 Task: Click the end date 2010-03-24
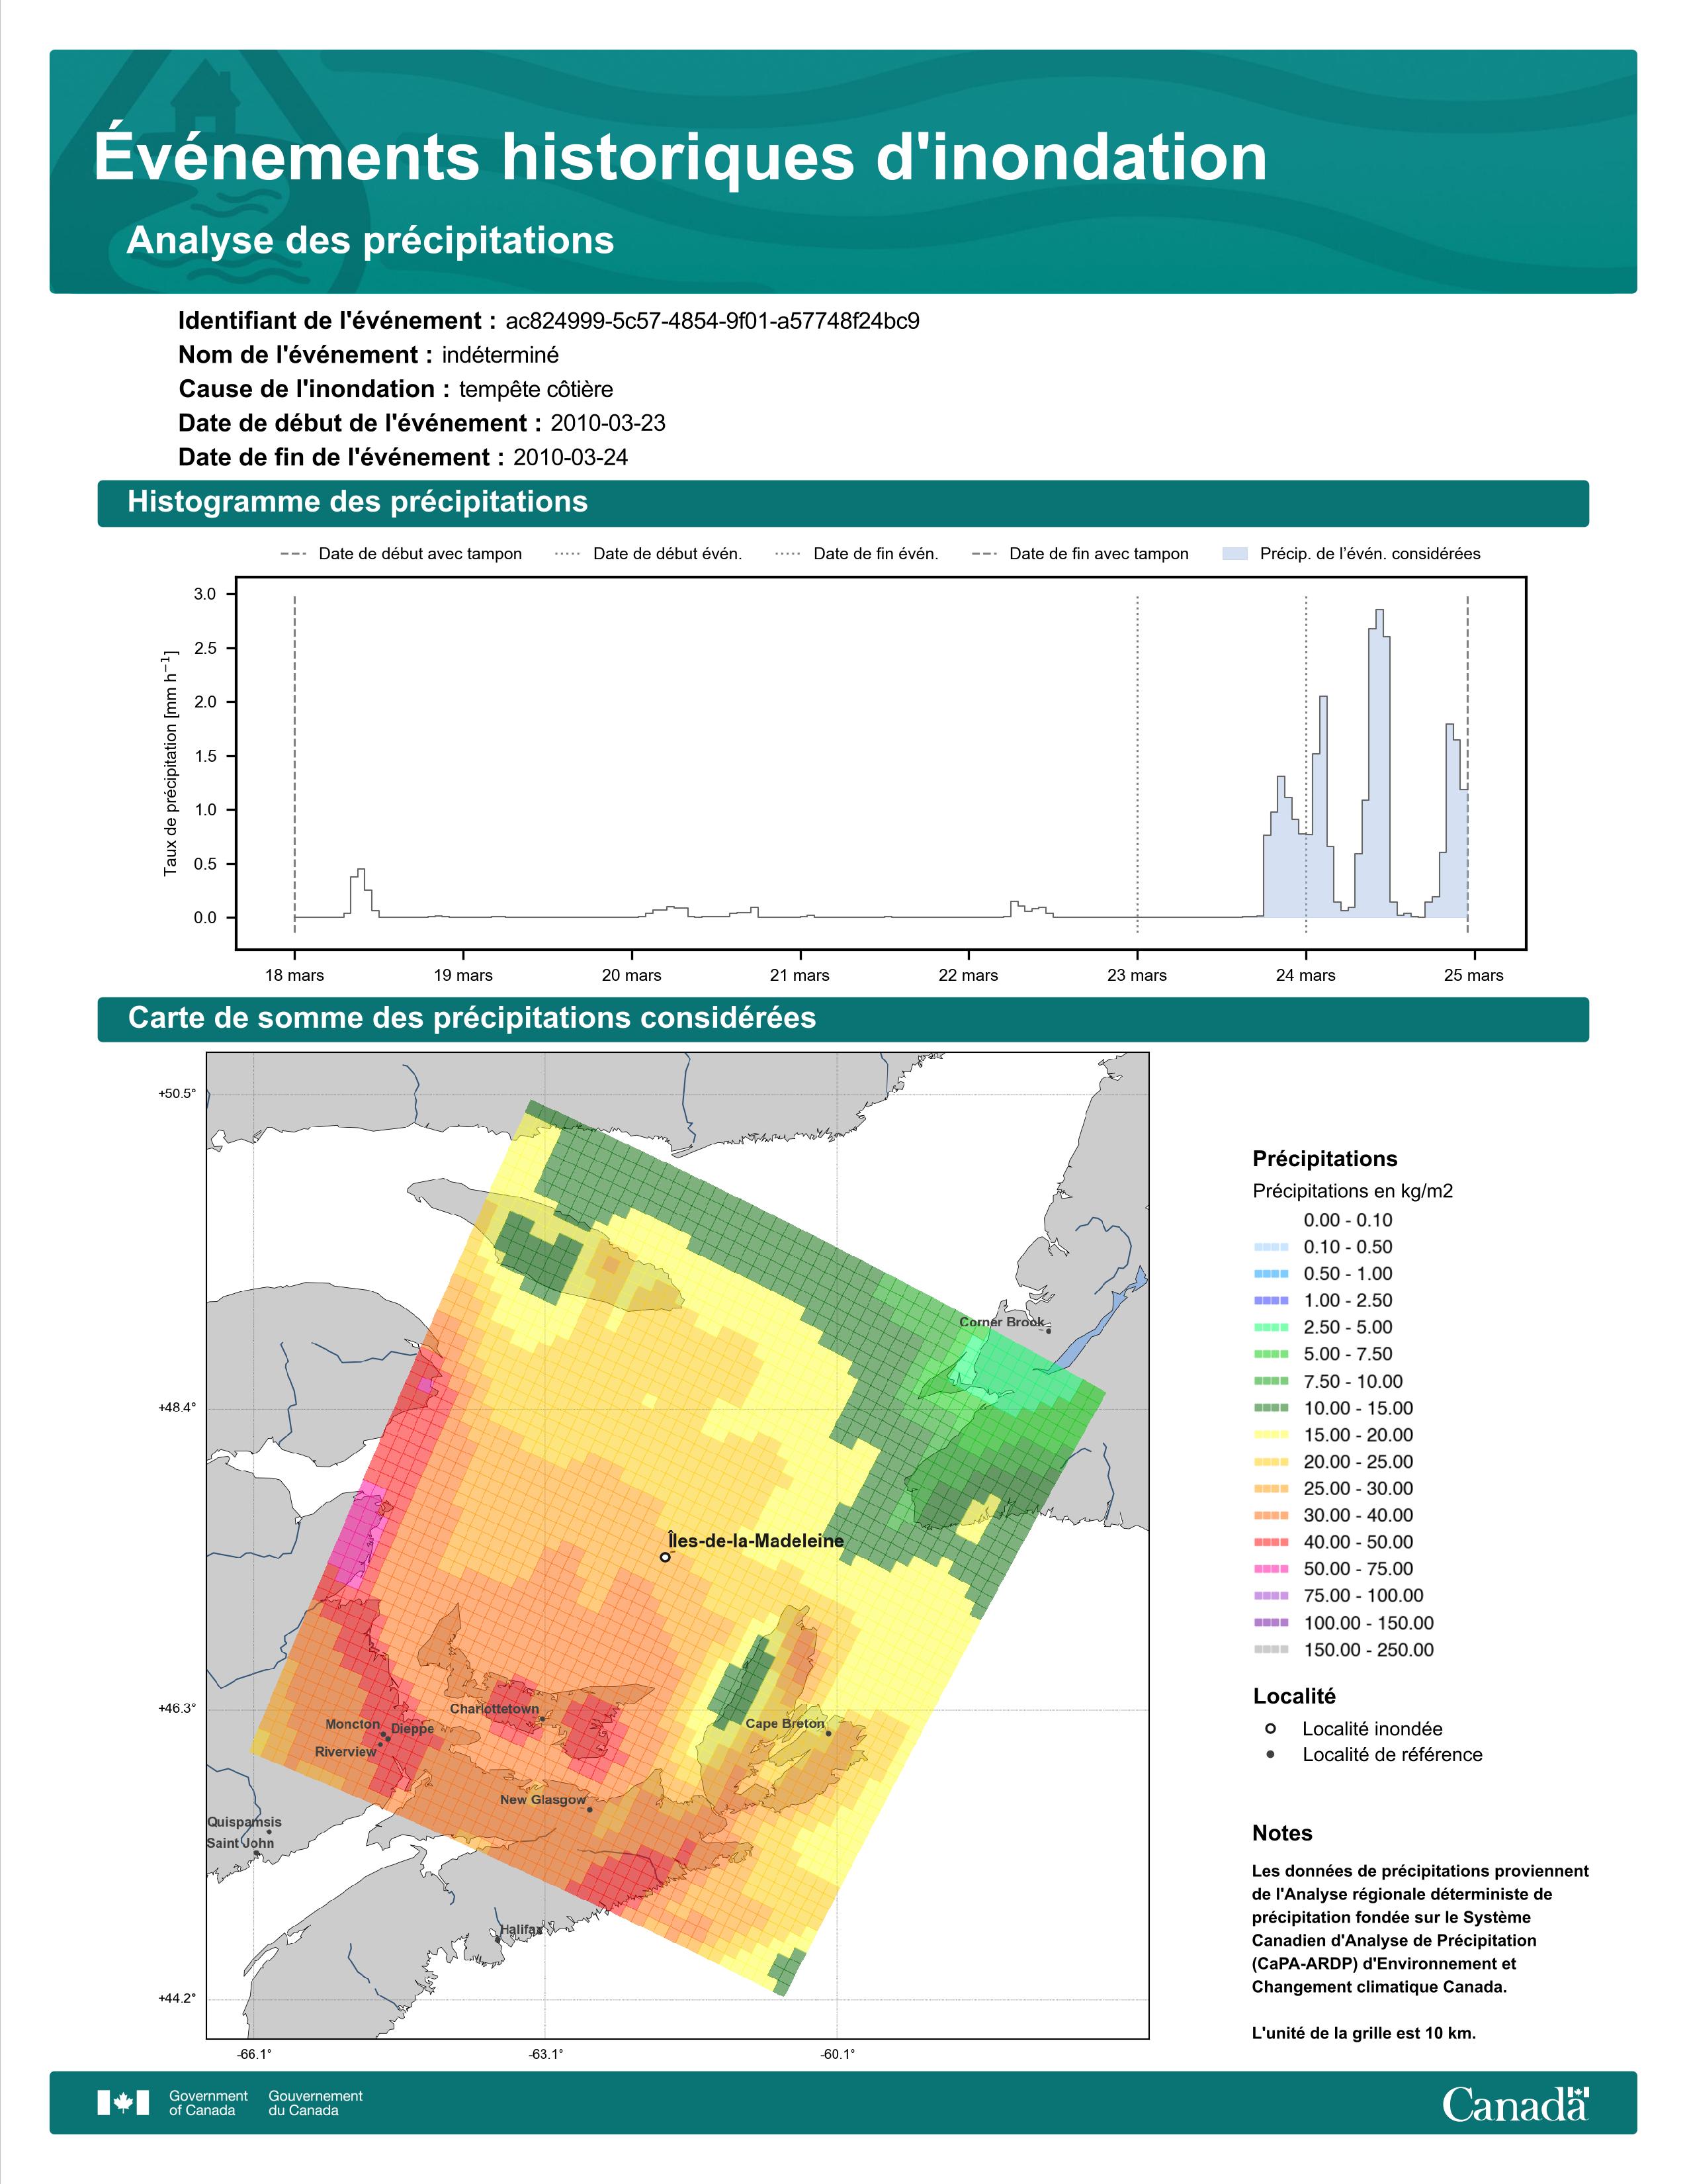coord(571,457)
